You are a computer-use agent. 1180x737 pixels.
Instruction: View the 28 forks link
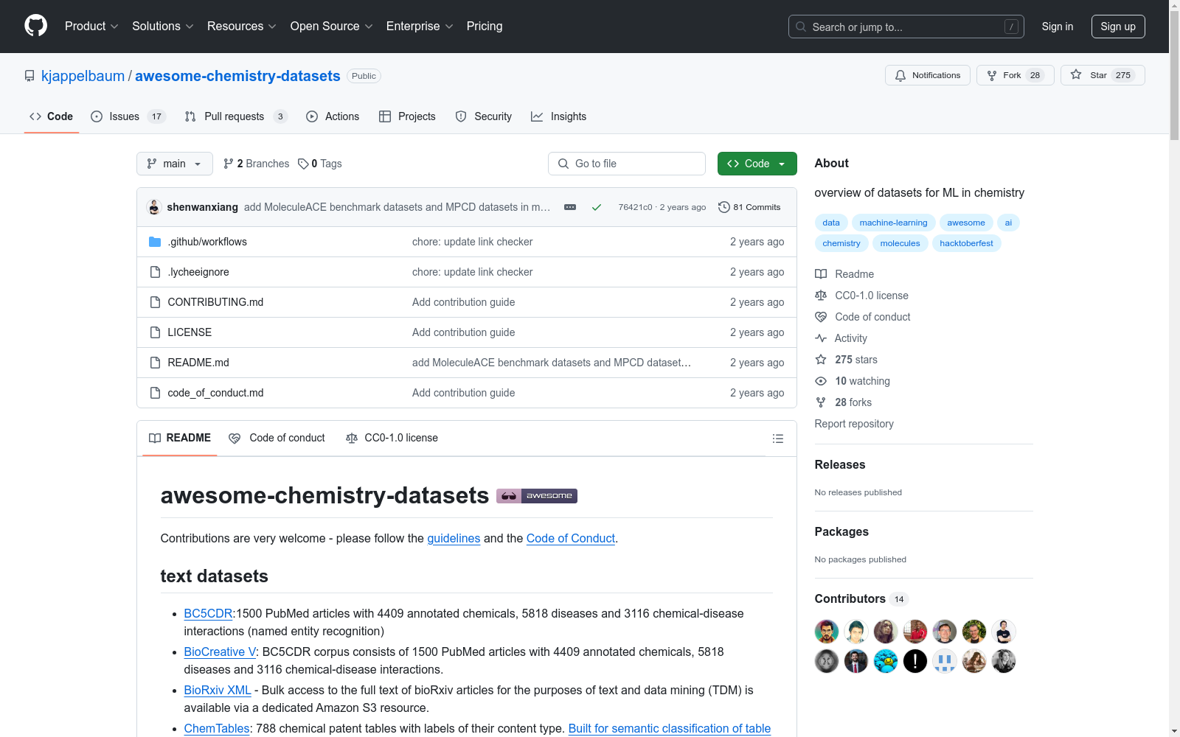pyautogui.click(x=843, y=402)
